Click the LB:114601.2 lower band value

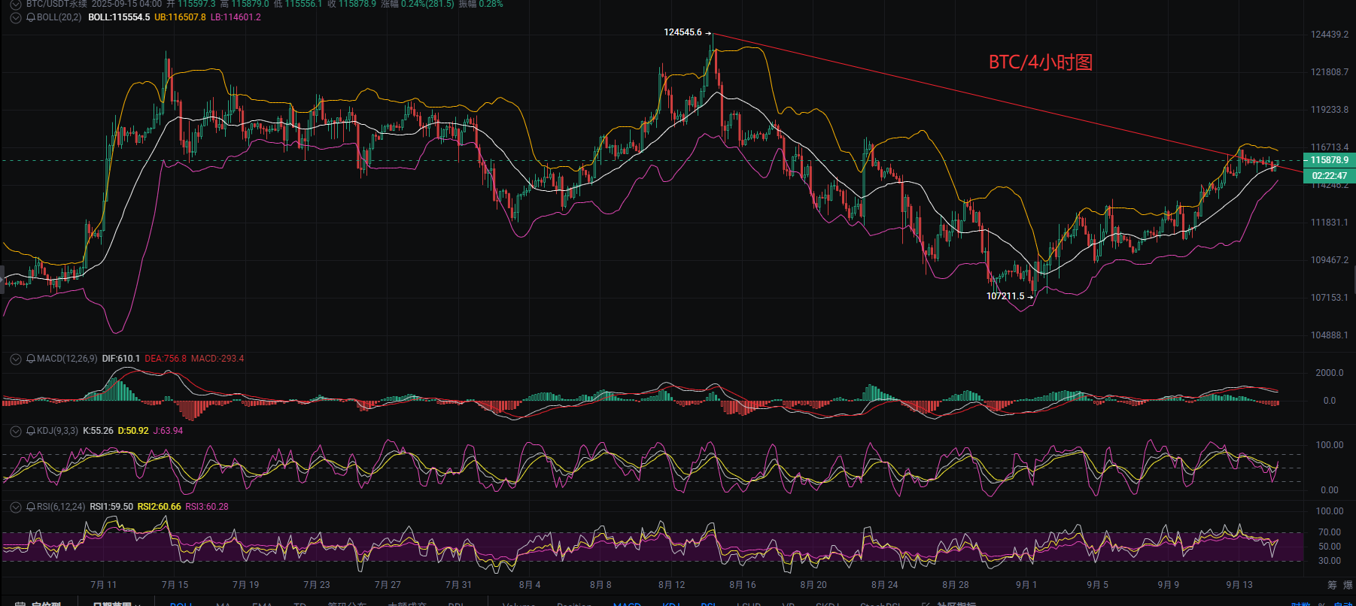coord(236,17)
